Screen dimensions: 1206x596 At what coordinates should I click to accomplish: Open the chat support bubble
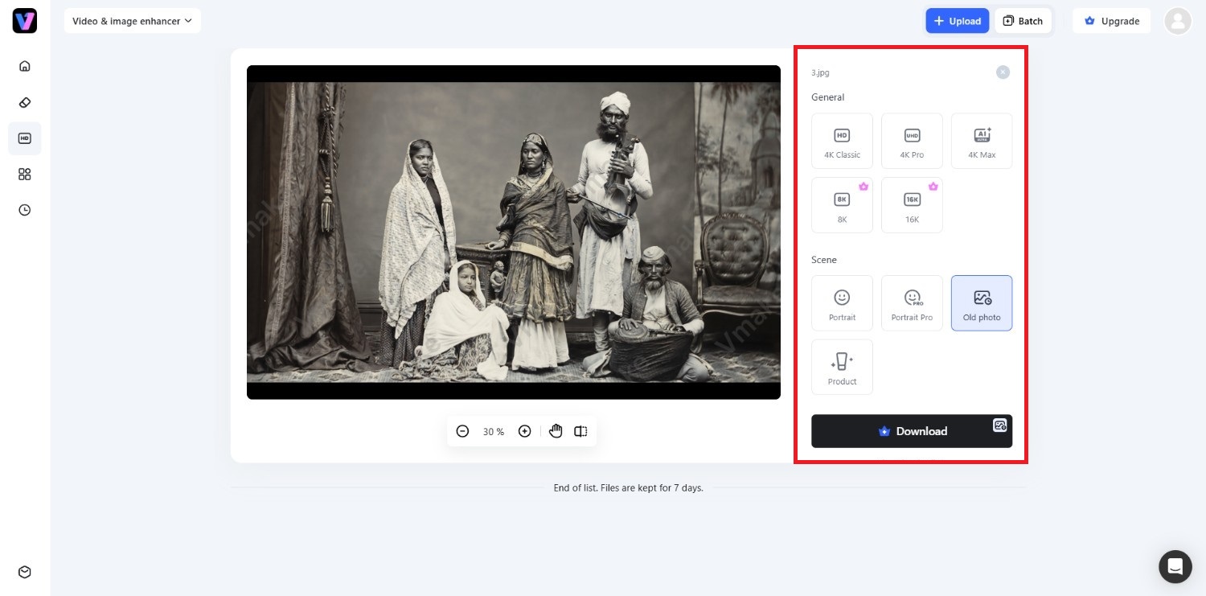[x=1175, y=566]
